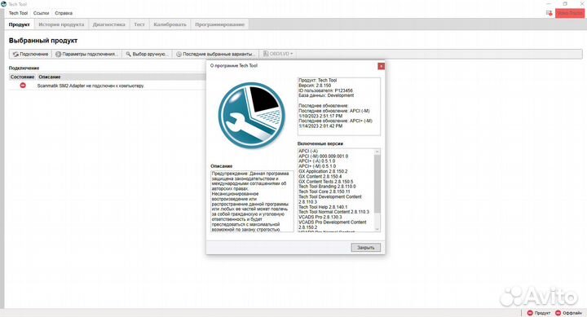Viewport: 587px width, 317px height.
Task: Select the Продукт tab
Action: [x=19, y=24]
